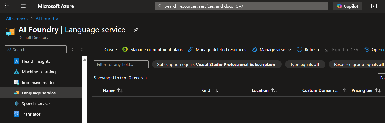Click the Name column sort arrows
Screen dimensions: 385x123
pos(120,90)
